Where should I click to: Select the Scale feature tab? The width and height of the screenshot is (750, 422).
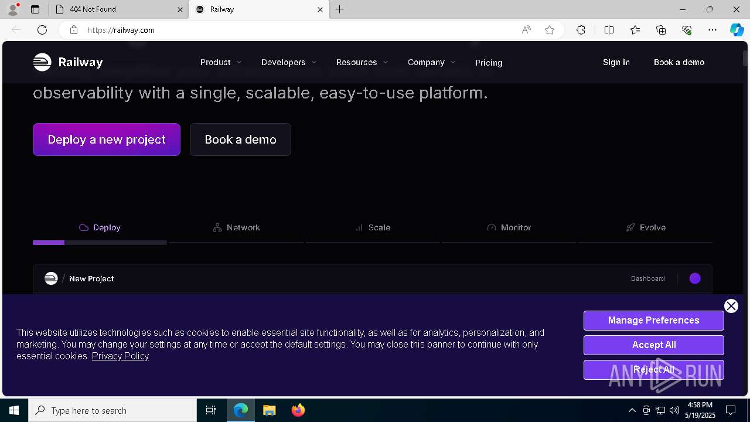coord(373,227)
